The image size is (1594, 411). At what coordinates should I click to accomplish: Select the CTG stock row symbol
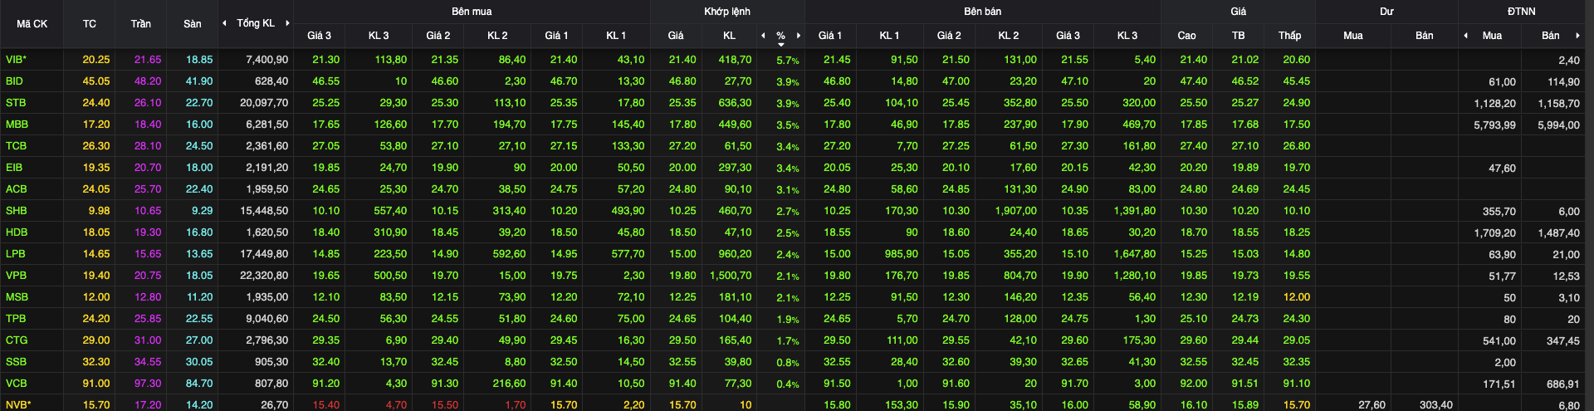16,340
